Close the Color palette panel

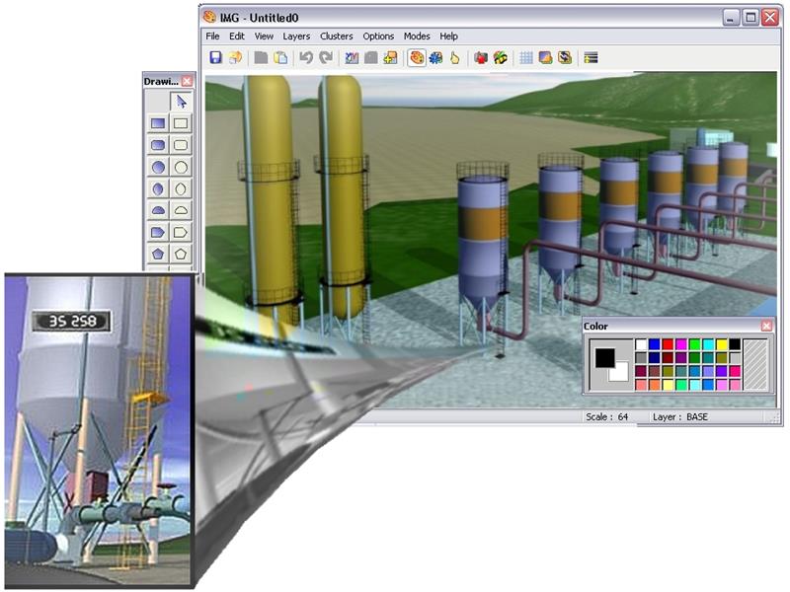(767, 327)
